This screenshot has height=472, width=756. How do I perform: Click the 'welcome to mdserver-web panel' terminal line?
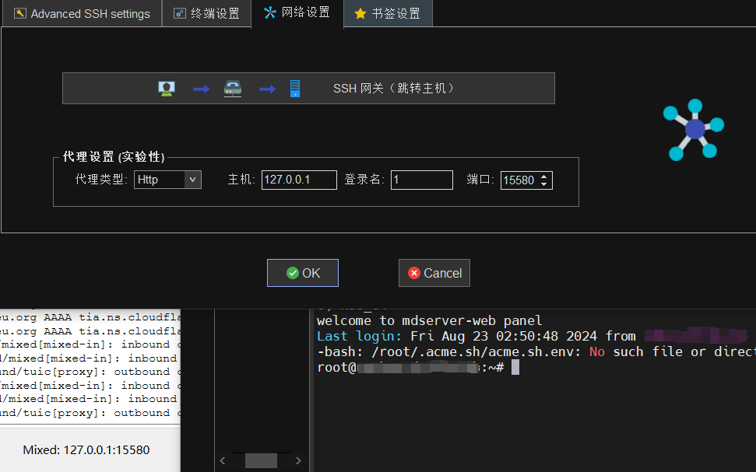tap(429, 321)
